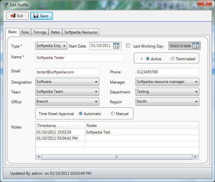The width and height of the screenshot is (215, 182).
Task: Select the Active status radio button
Action: coord(148,59)
